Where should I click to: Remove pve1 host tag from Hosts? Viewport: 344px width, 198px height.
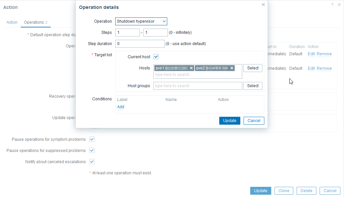click(x=191, y=68)
